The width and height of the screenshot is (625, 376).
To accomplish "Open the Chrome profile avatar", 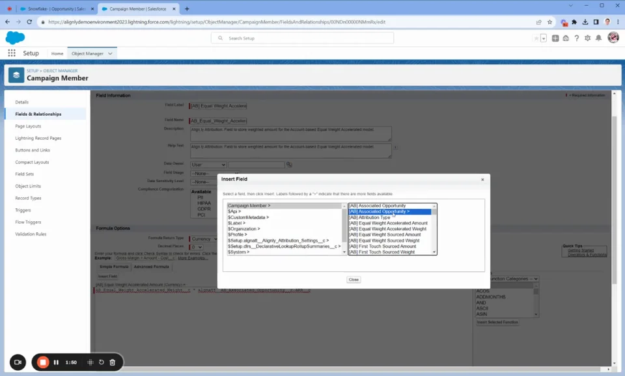I will click(607, 22).
